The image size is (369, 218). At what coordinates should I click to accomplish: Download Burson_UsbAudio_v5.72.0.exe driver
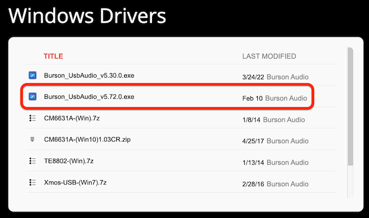pos(89,97)
